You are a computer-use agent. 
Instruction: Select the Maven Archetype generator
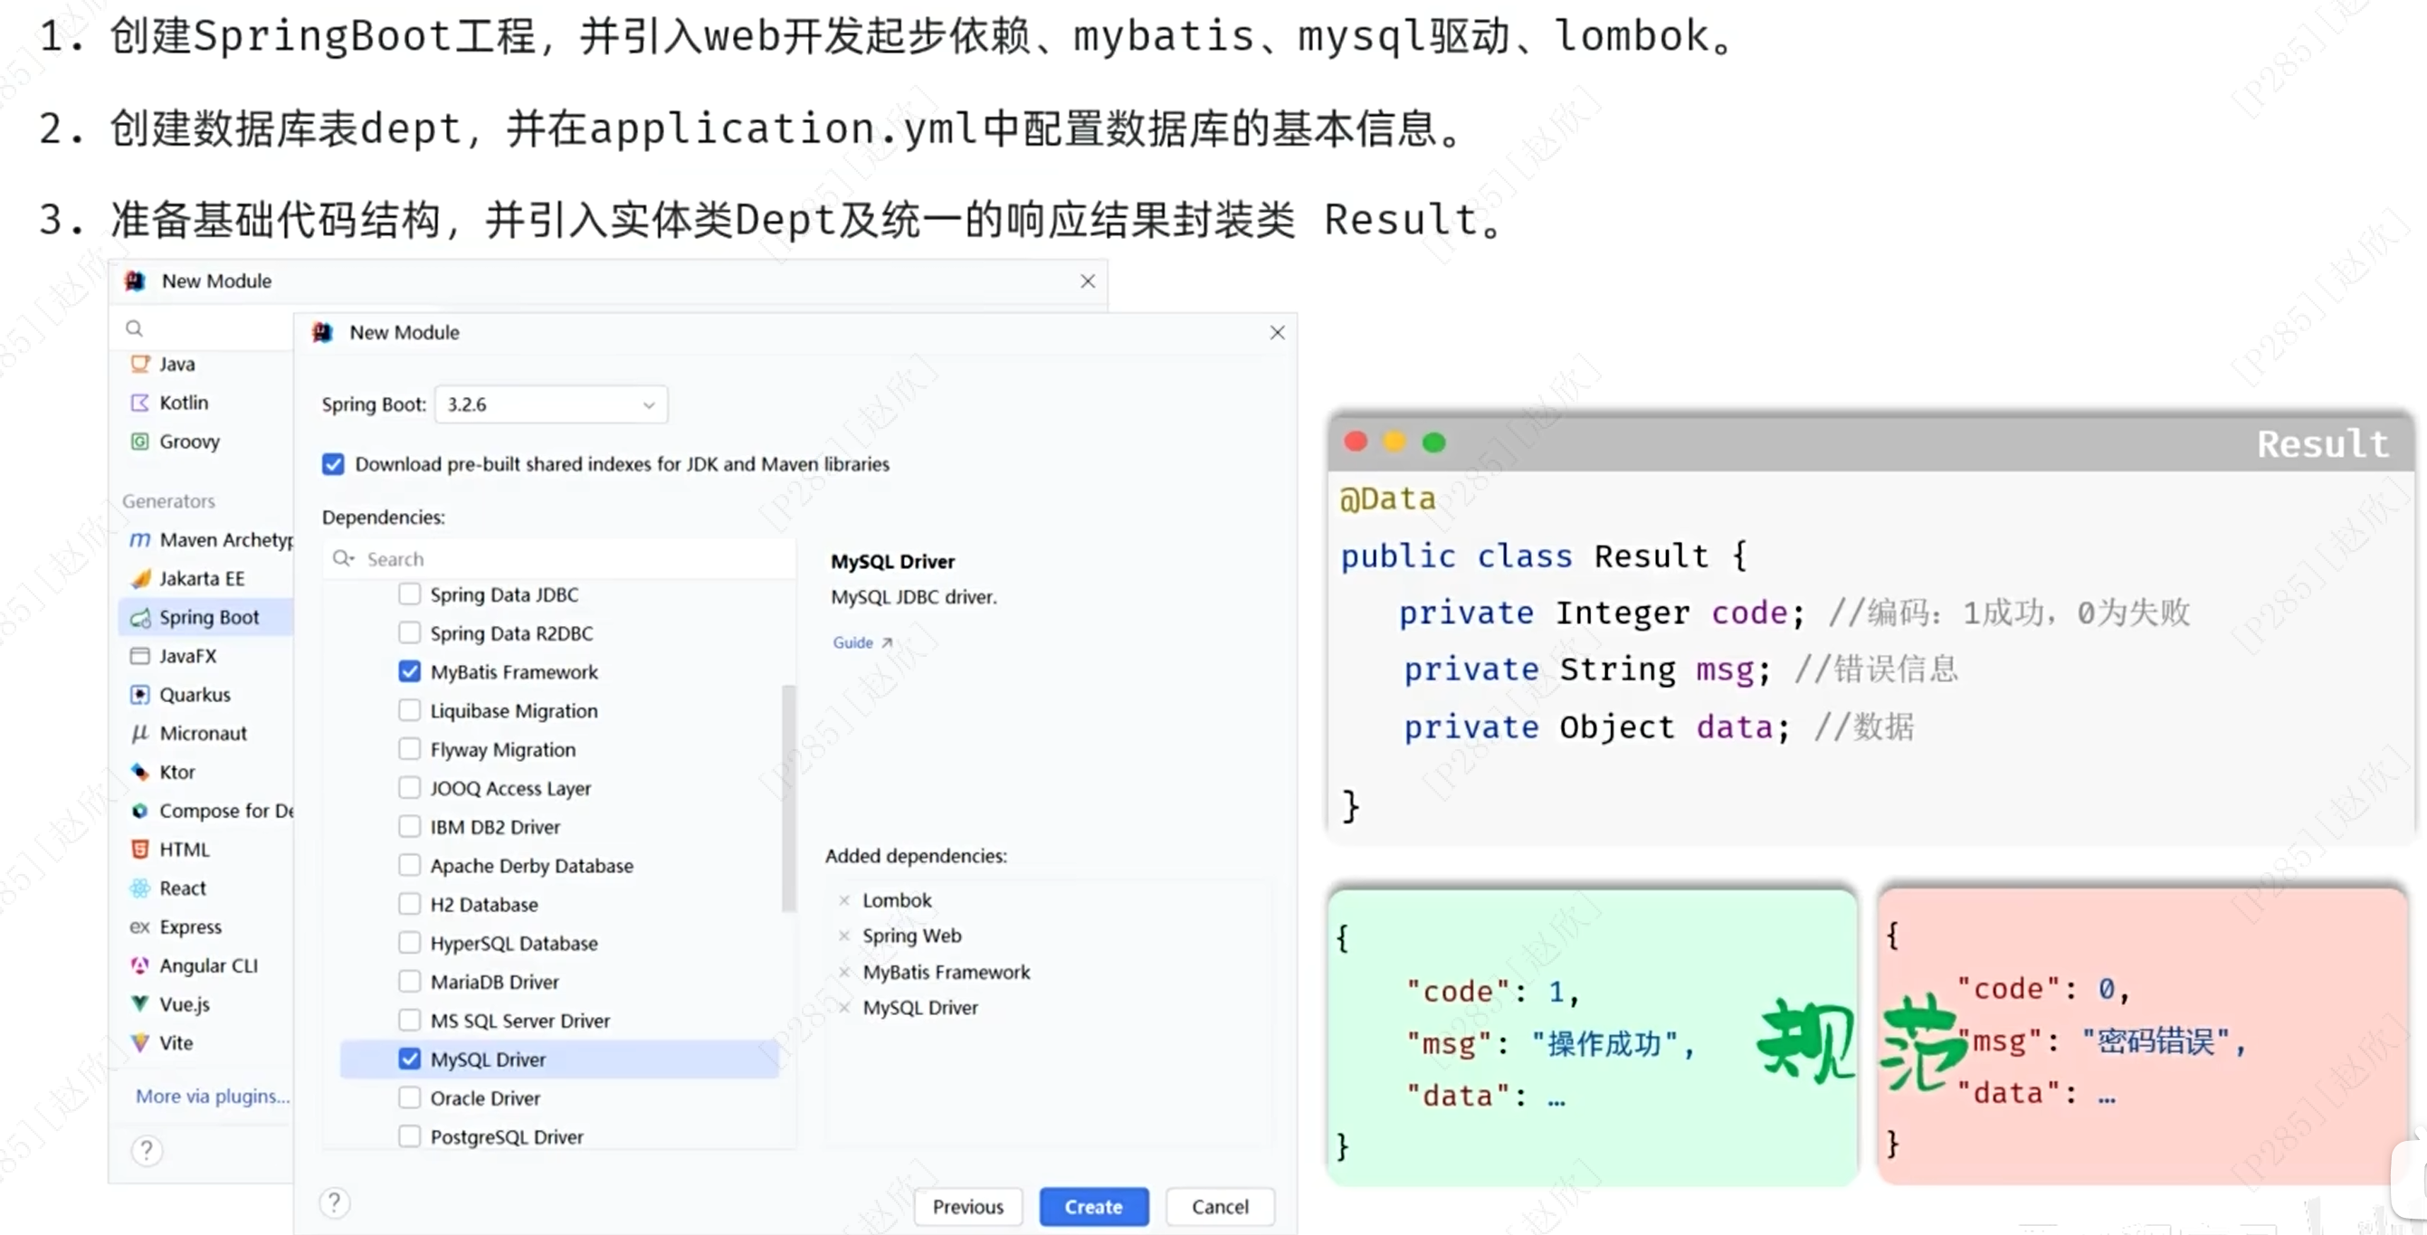tap(224, 540)
